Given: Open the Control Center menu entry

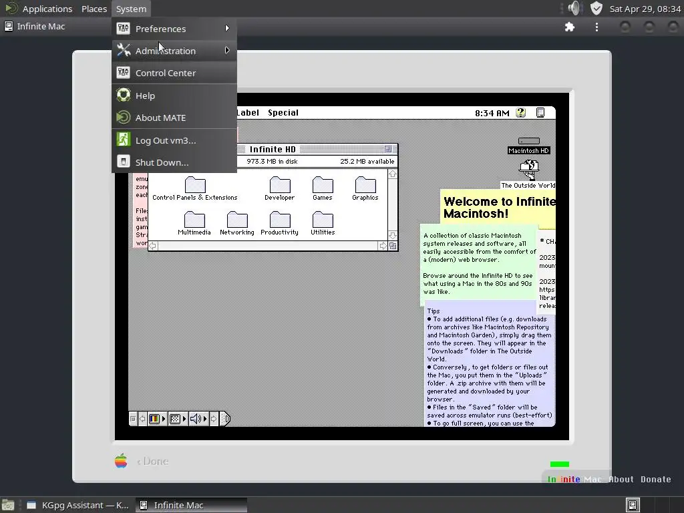Looking at the screenshot, I should click(x=174, y=73).
